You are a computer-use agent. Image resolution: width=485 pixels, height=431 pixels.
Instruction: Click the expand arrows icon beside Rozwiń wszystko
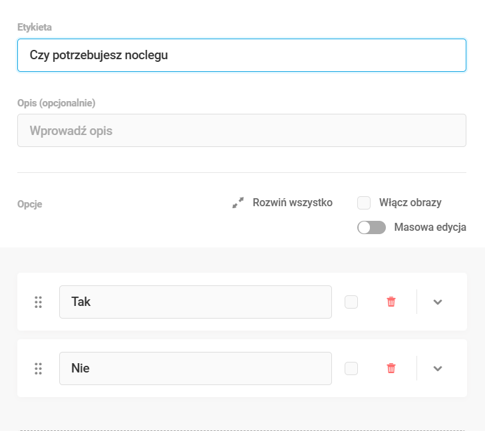238,204
